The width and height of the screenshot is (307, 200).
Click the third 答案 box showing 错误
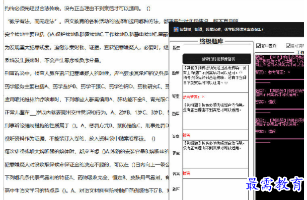coord(215,173)
